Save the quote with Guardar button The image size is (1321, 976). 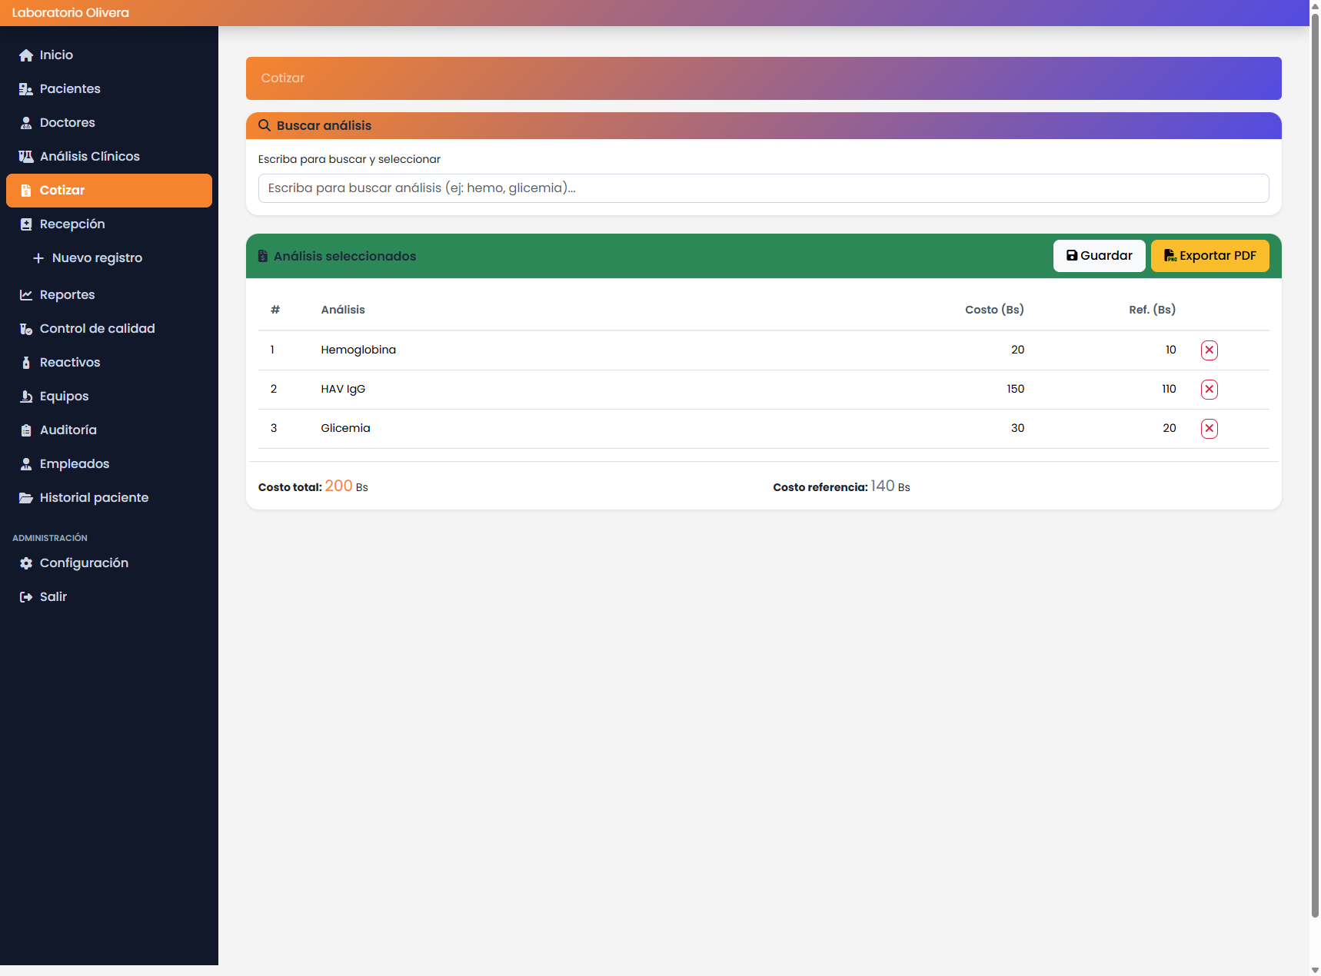(1099, 256)
